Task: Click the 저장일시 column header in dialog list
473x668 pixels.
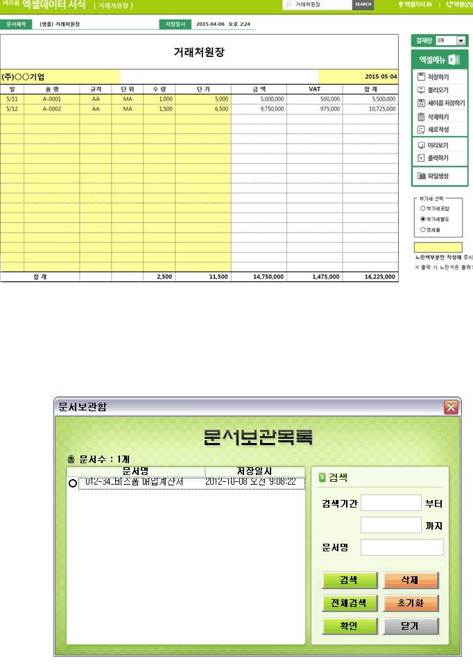Action: pos(255,471)
